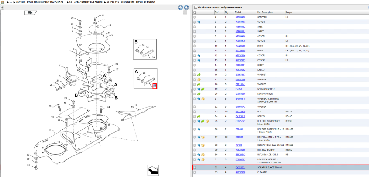The image size is (369, 177).
Task: Toggle selection circle for ref 29 HEX SOC SCREW
Action: (194, 150)
